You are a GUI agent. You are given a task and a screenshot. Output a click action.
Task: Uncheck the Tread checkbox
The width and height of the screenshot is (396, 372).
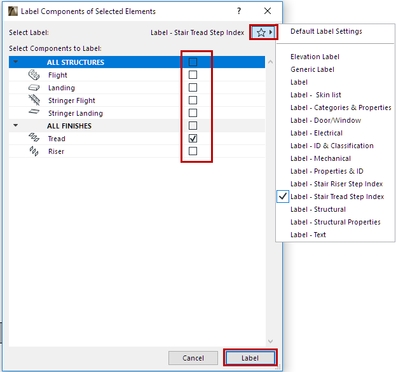193,139
